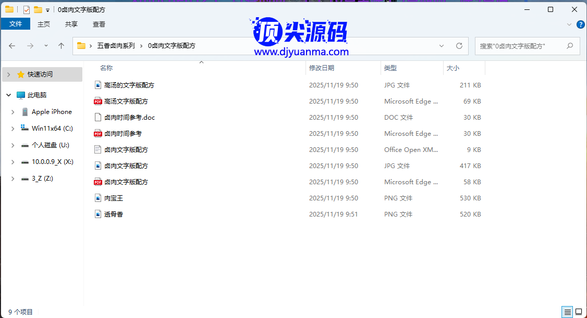Click the search magnifier icon
Screen dimensions: 587x318
[570, 46]
